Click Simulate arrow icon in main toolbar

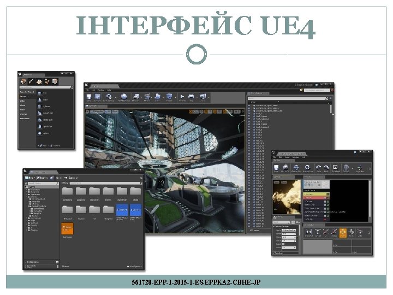coord(182,97)
